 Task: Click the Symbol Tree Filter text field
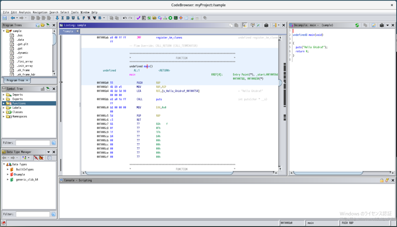click(33, 143)
